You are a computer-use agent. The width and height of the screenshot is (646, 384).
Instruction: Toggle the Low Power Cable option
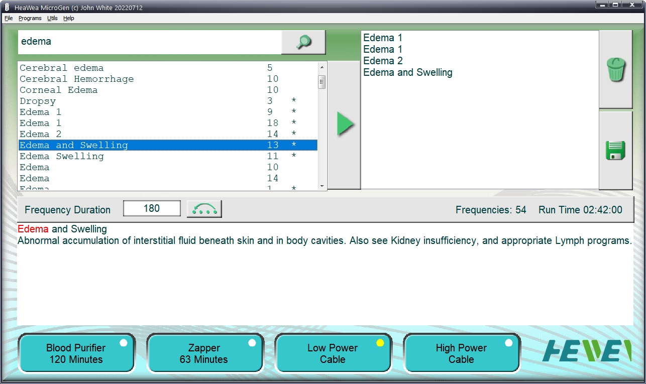333,354
